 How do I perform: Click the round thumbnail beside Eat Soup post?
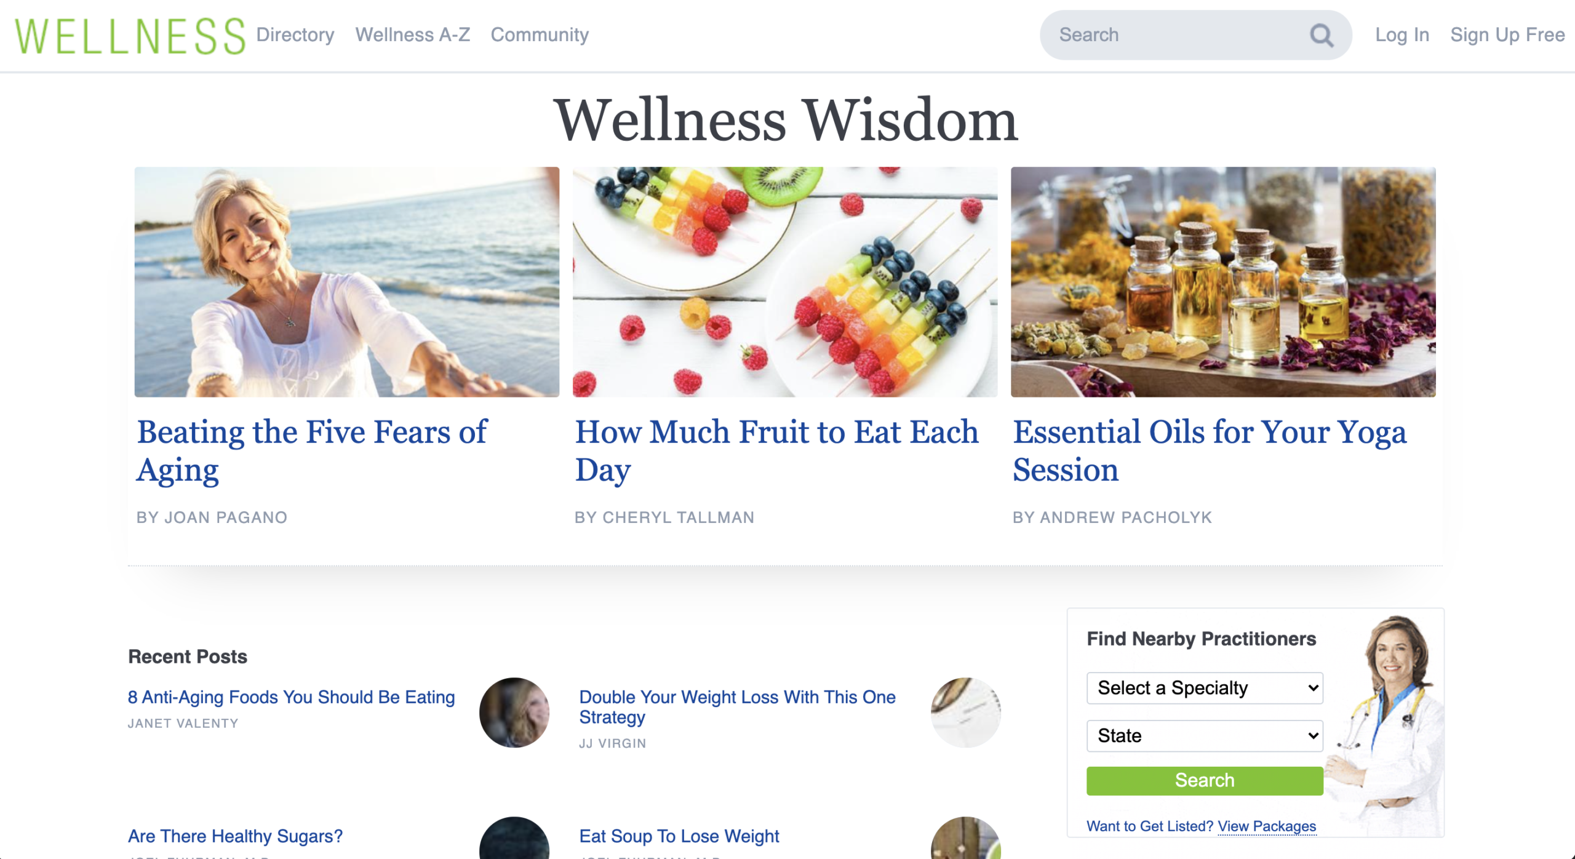coord(966,838)
